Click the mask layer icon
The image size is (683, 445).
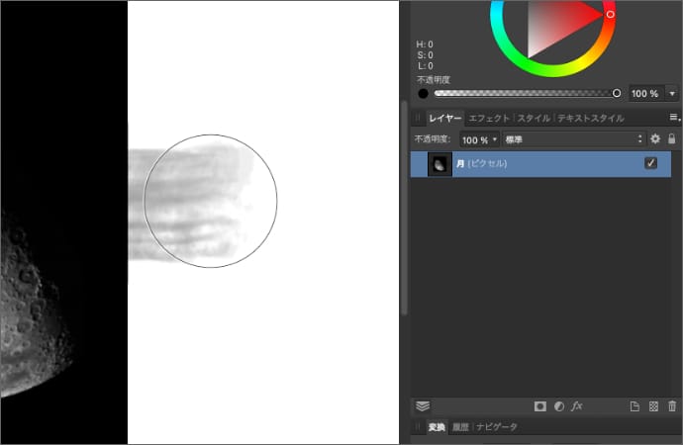540,405
